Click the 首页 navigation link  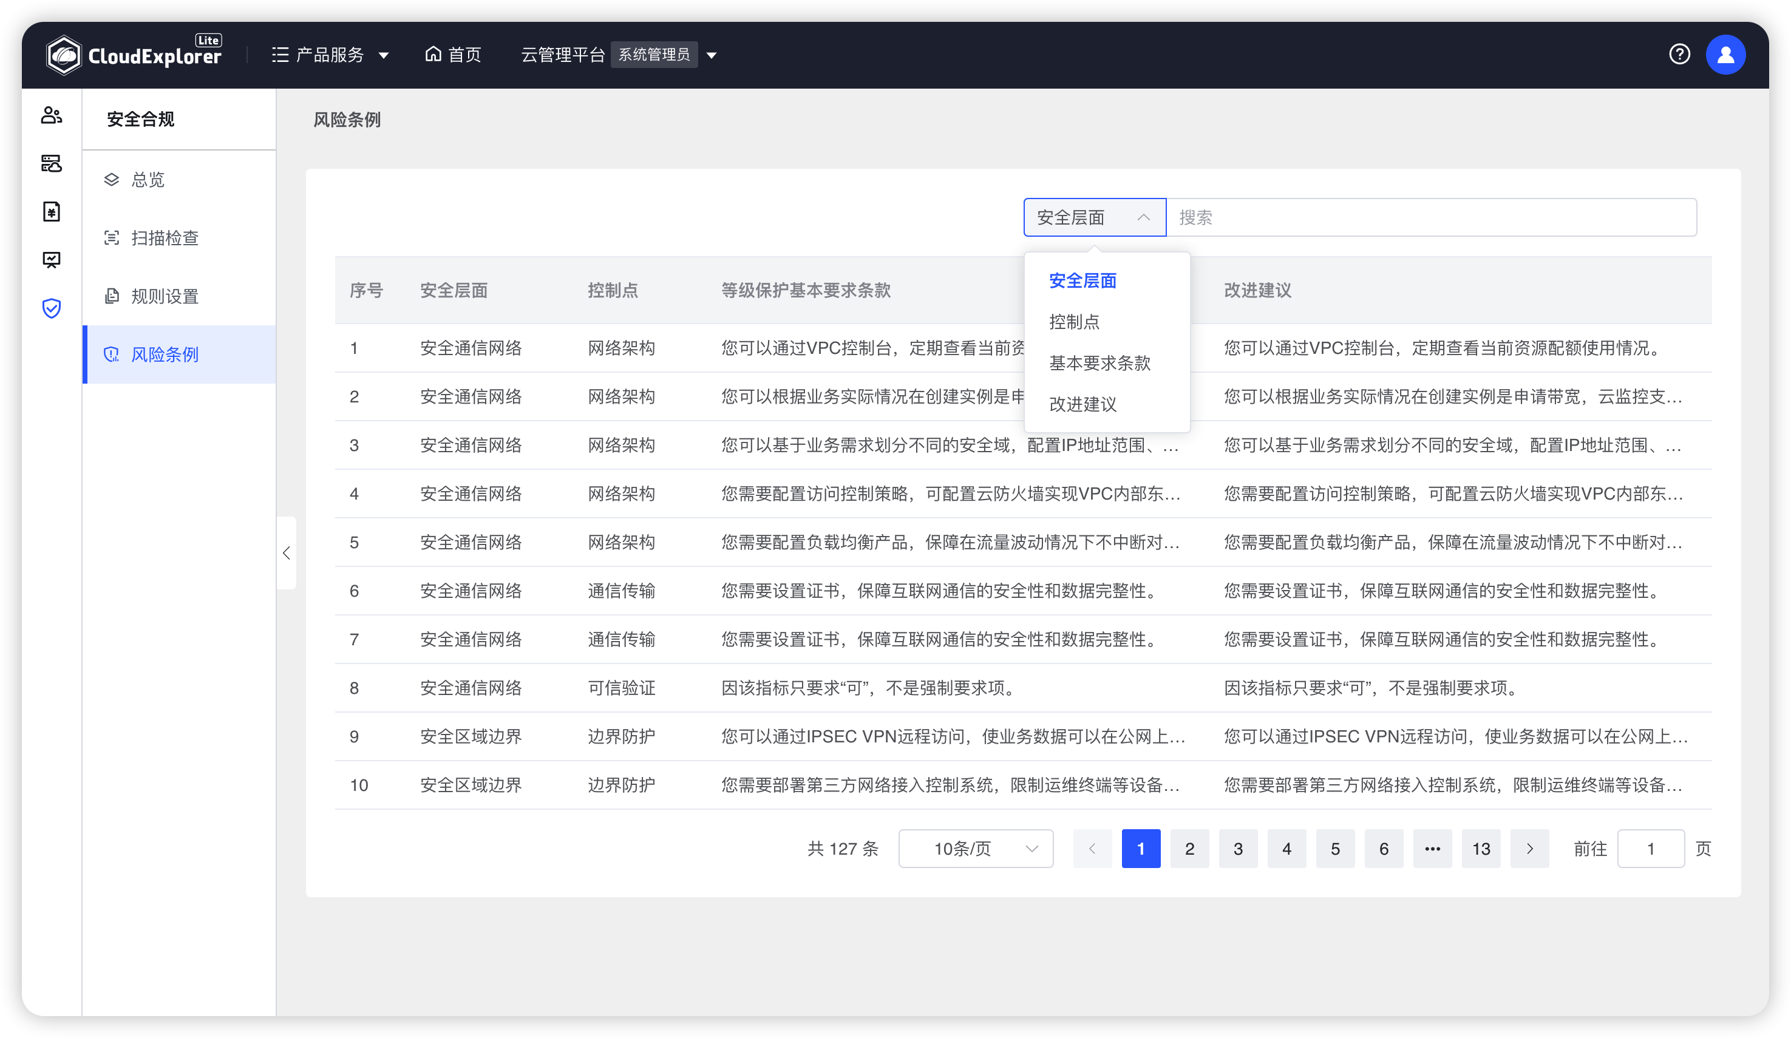pos(453,55)
